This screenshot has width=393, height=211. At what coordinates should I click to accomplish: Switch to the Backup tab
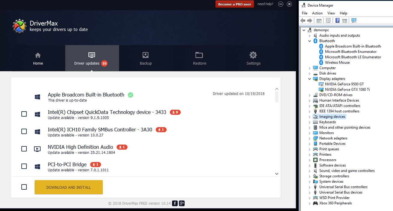(x=146, y=58)
